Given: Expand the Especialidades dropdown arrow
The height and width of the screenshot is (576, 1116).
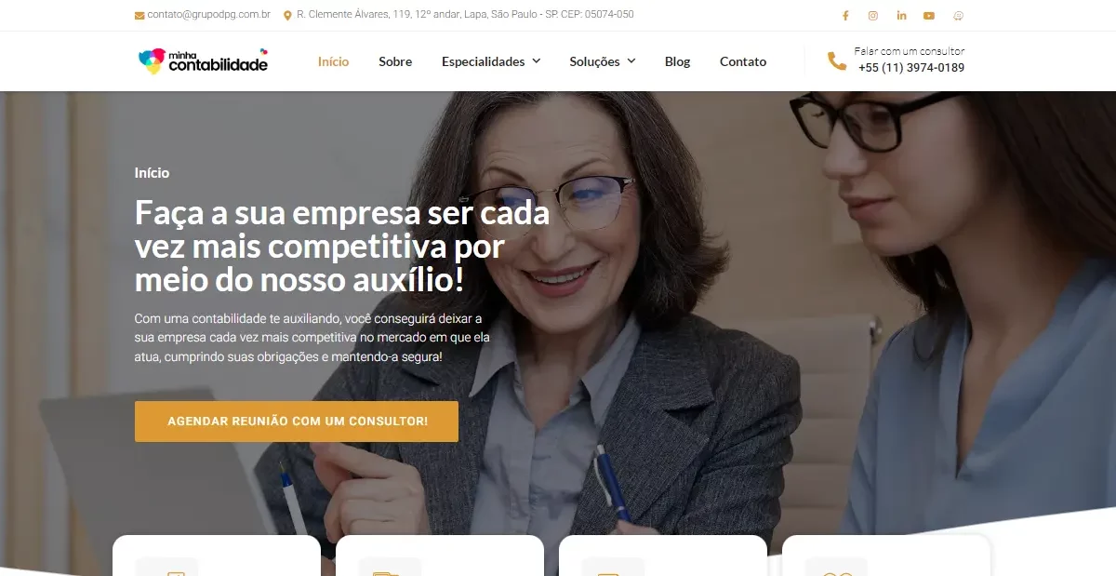Looking at the screenshot, I should [536, 61].
